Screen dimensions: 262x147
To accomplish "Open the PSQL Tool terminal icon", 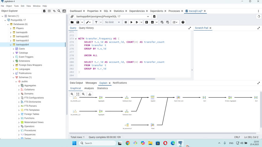I will pos(64,11).
